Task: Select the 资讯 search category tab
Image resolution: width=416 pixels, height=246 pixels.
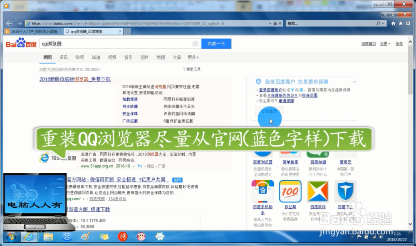Action: [64, 57]
